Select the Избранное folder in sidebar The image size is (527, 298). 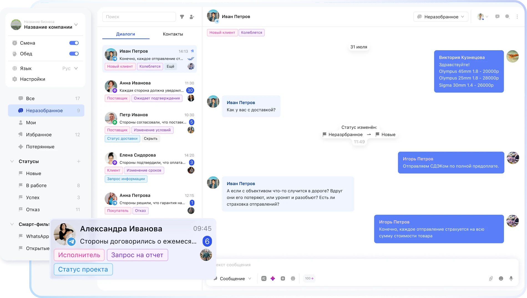39,135
